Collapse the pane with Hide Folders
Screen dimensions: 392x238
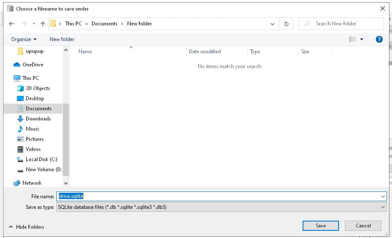click(x=26, y=227)
